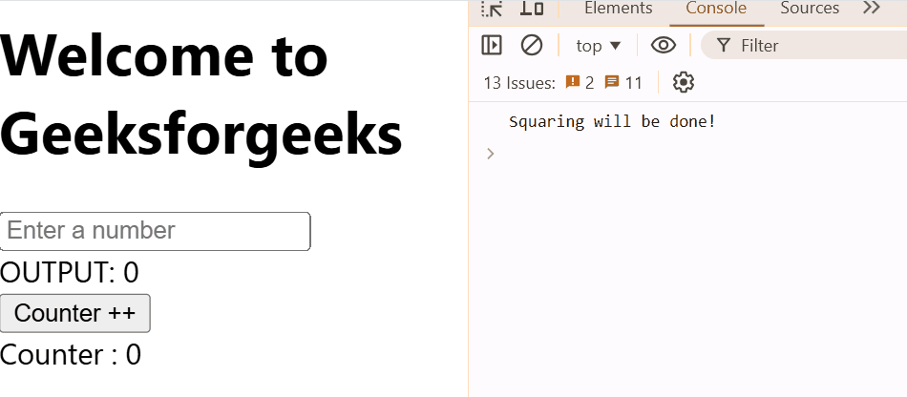Show the console sidebar panel
Viewport: 907px width, 397px height.
492,45
